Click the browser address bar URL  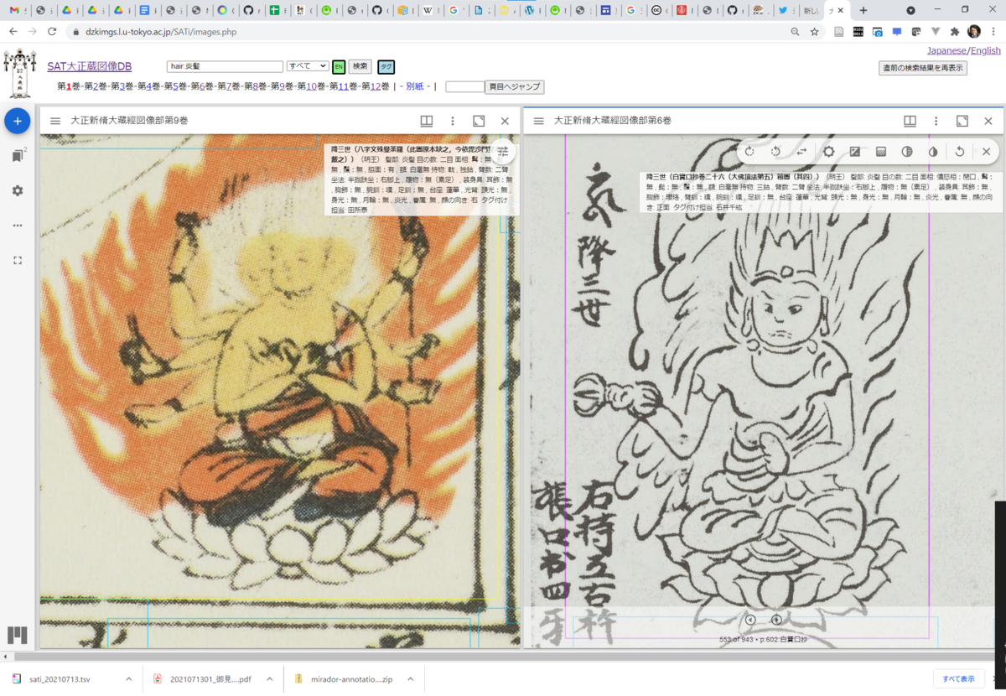pos(161,31)
